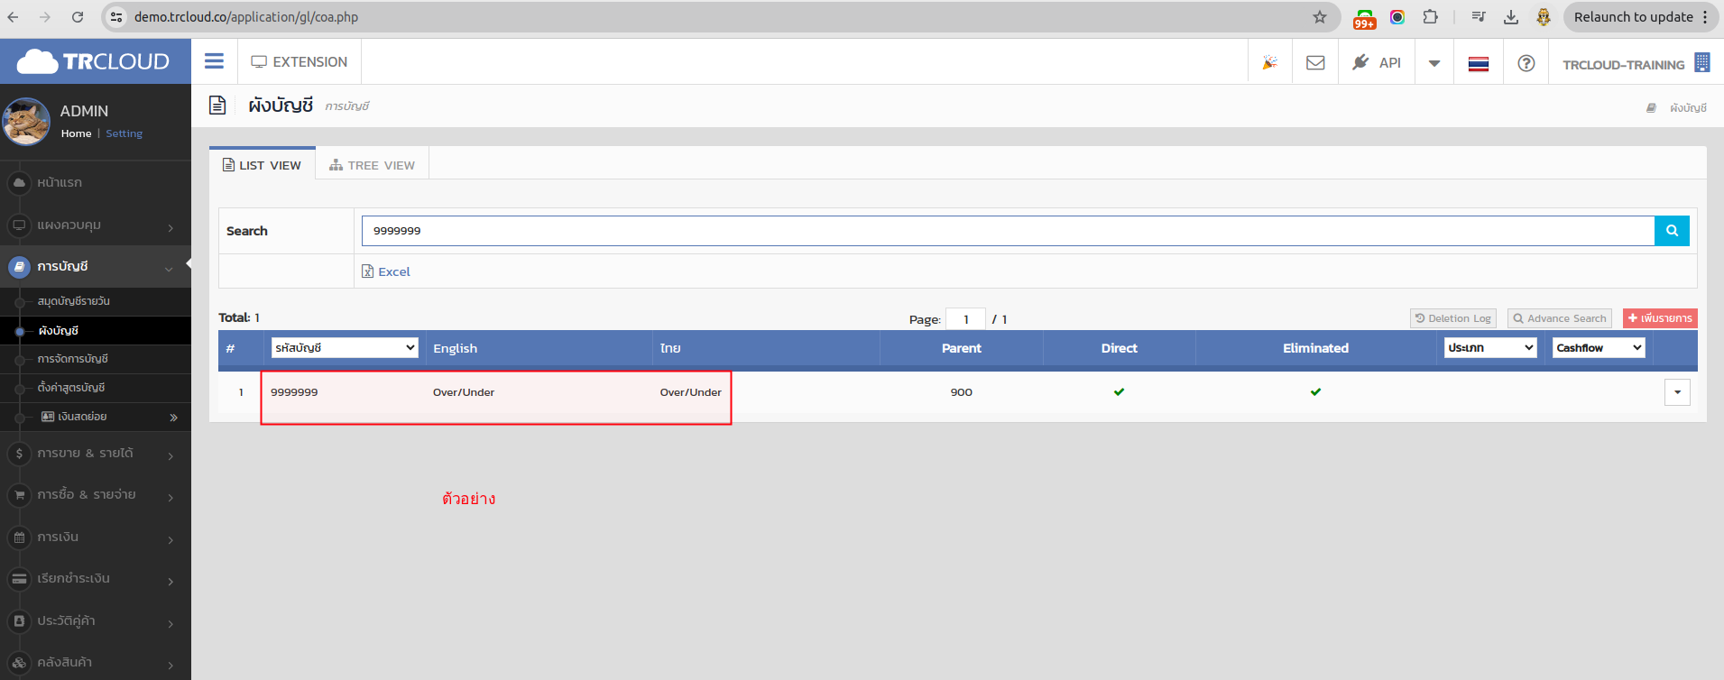Open the Home link under ADMIN

point(77,133)
